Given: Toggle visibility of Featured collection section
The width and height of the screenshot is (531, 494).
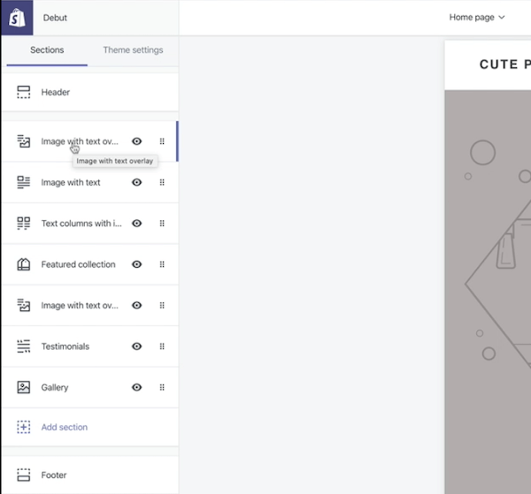Looking at the screenshot, I should (x=137, y=264).
